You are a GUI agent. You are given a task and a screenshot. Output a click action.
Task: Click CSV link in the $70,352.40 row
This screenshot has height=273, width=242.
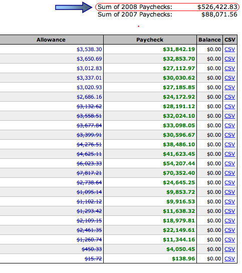[x=229, y=173]
